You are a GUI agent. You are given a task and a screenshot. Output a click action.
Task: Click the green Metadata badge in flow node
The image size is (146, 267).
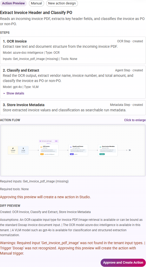click(x=102, y=154)
